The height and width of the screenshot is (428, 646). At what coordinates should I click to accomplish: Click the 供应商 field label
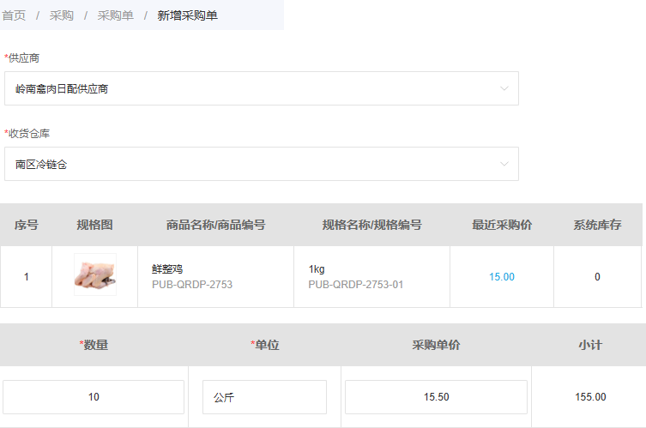pos(21,58)
